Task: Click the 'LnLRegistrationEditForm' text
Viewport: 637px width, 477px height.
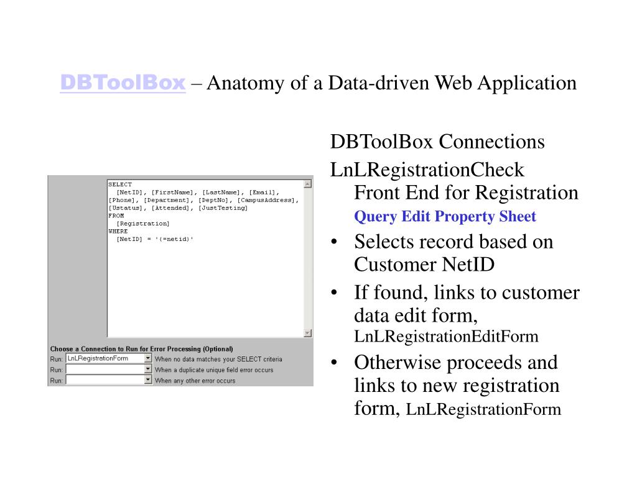Action: pos(446,336)
